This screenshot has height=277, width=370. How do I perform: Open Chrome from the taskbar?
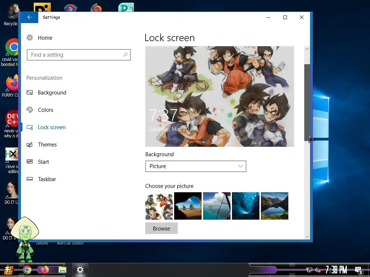[x=27, y=270]
